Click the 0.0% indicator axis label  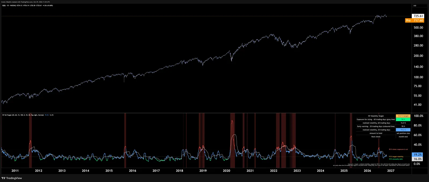[x=417, y=164]
